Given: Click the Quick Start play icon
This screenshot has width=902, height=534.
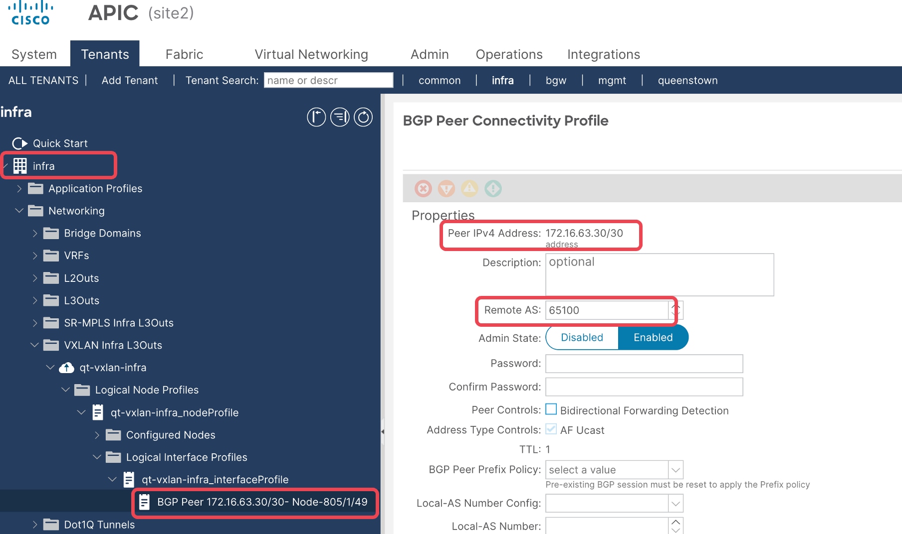Looking at the screenshot, I should [19, 143].
